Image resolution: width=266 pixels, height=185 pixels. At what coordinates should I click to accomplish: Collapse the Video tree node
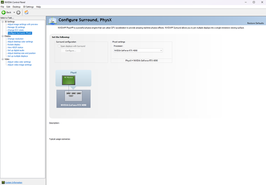(2, 59)
